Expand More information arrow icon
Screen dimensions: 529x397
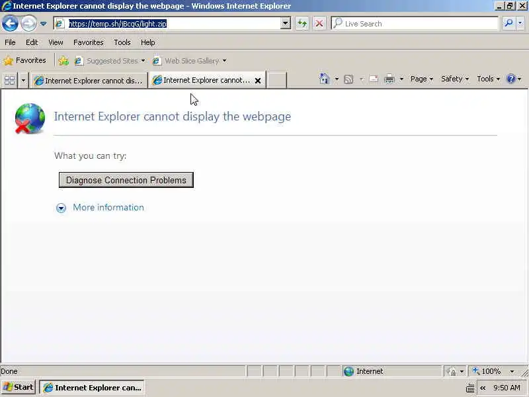click(x=61, y=208)
